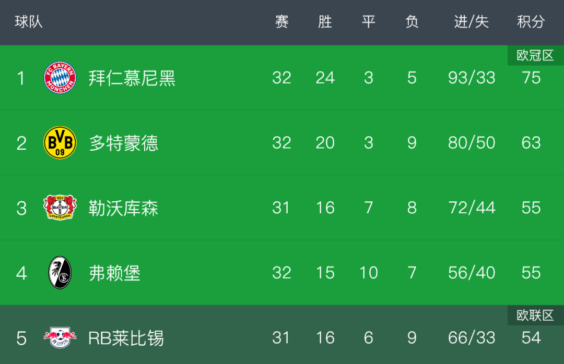Click the RB Leipzig club logo
This screenshot has height=364, width=564.
tap(60, 338)
